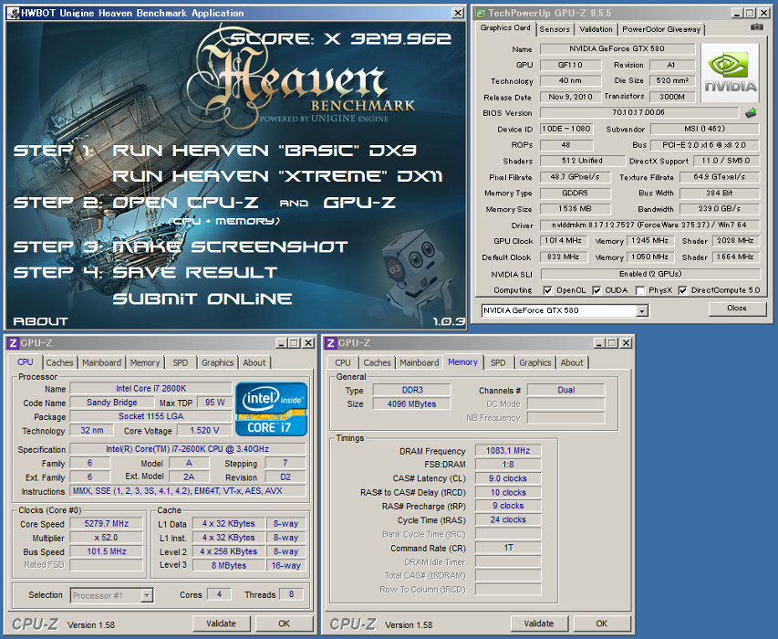Click the Channels Dual value
The image size is (778, 639).
[x=566, y=390]
